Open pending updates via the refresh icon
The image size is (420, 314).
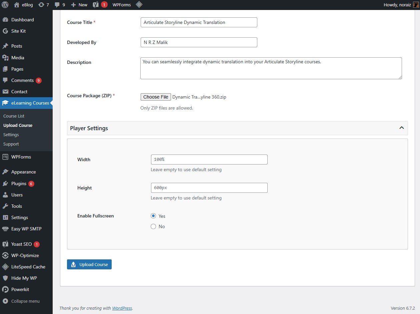pyautogui.click(x=41, y=5)
